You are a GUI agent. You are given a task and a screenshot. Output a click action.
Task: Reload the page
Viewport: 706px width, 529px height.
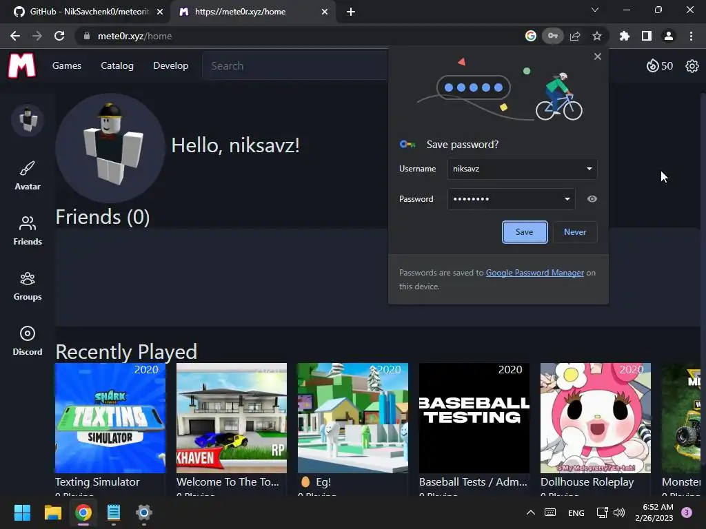click(59, 36)
